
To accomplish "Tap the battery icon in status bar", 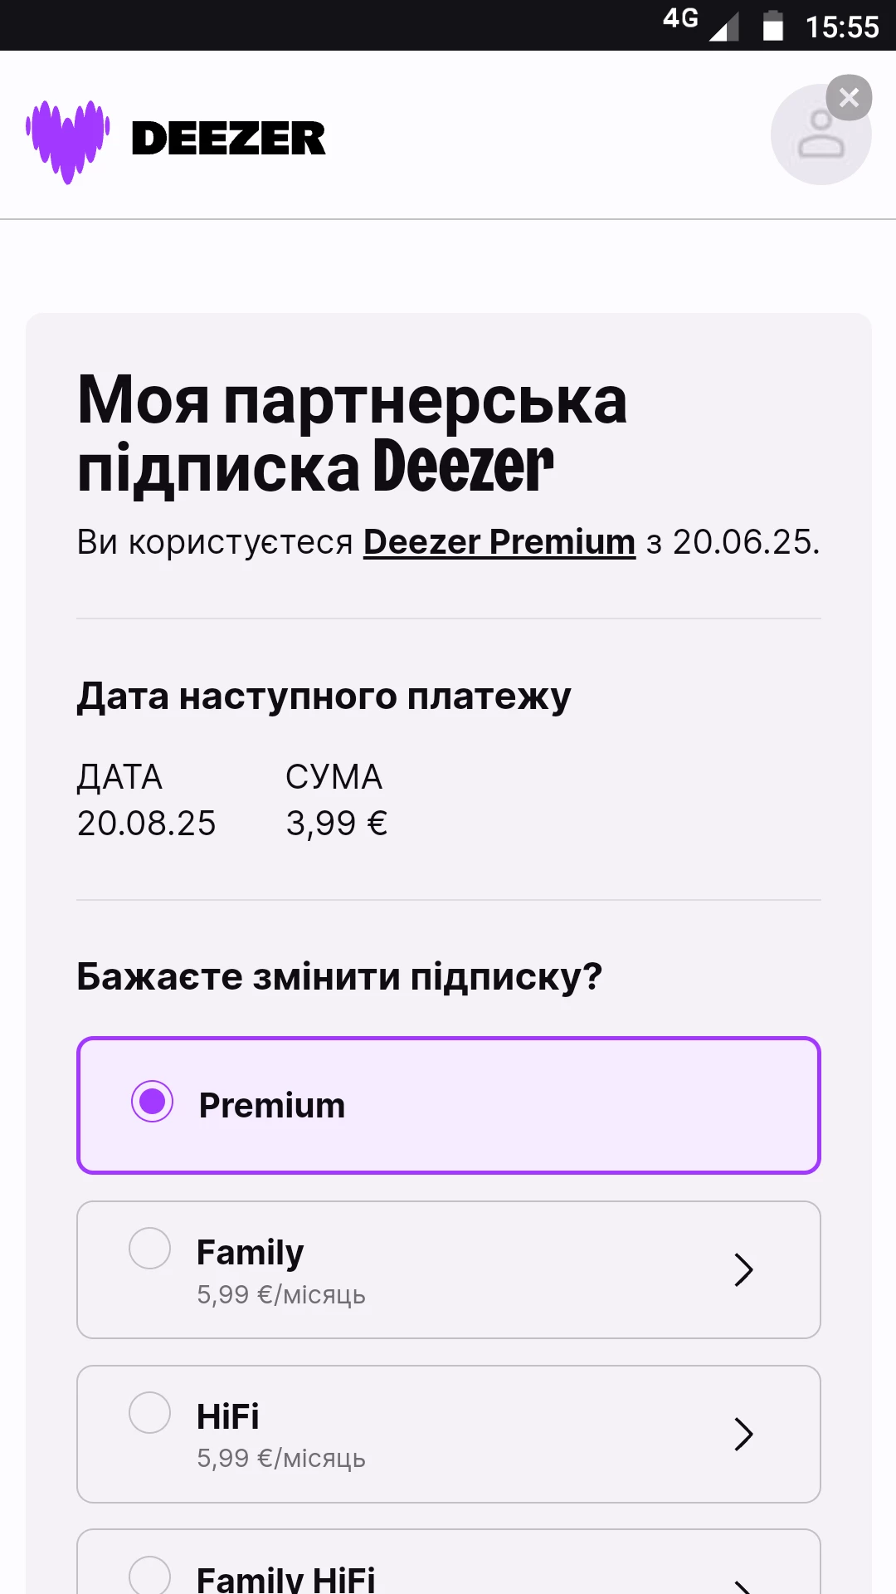I will point(773,26).
